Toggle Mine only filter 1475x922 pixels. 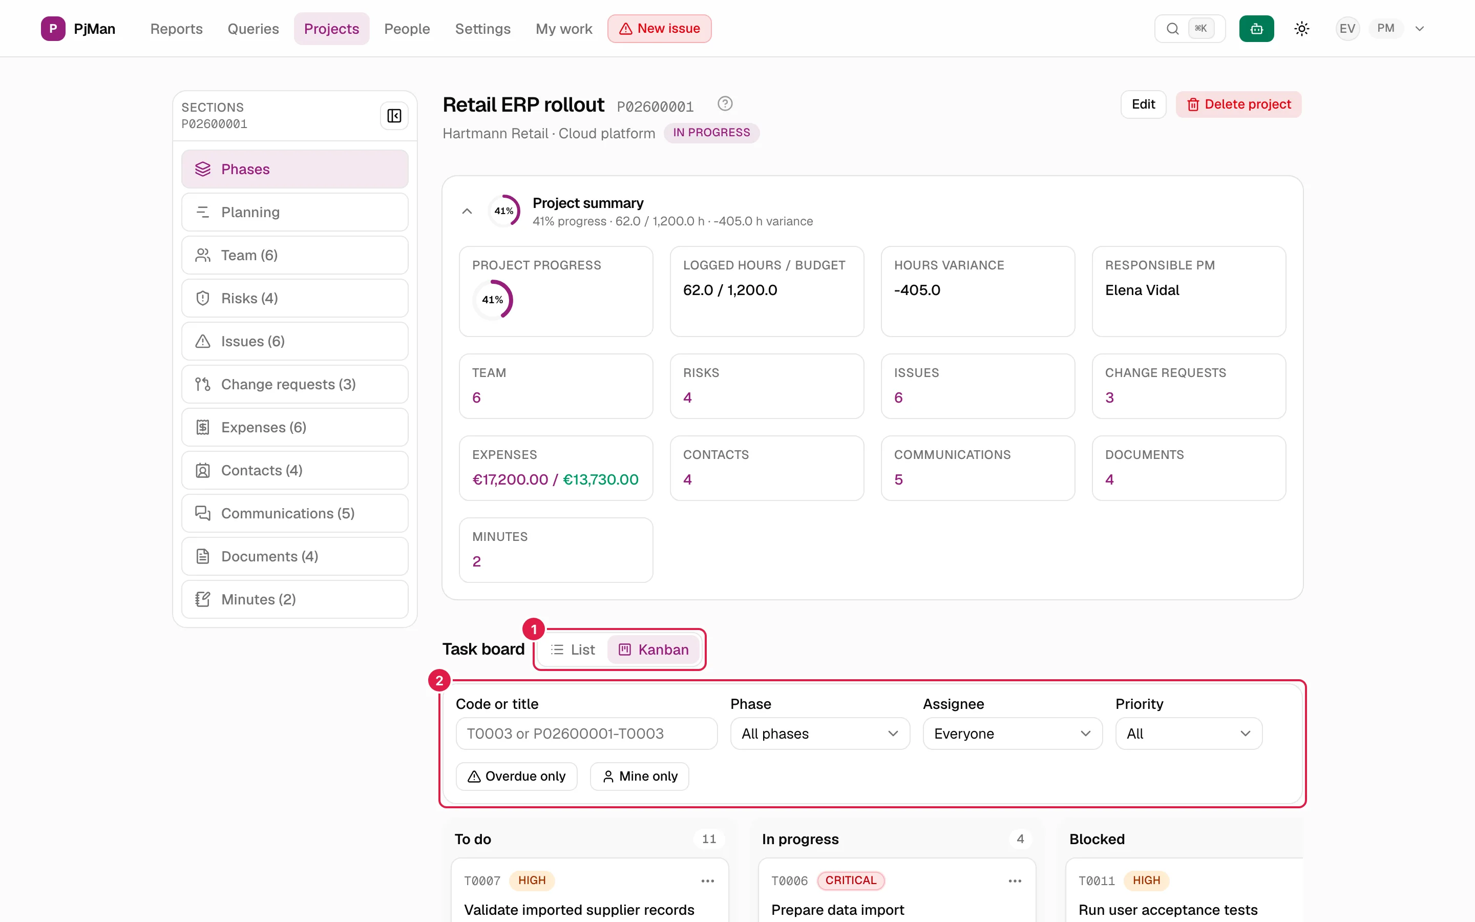pos(639,776)
